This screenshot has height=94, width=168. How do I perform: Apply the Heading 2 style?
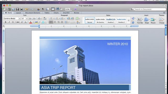(x=121, y=20)
